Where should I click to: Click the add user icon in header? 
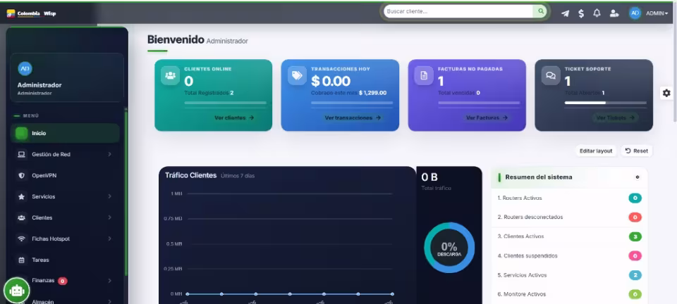[614, 13]
